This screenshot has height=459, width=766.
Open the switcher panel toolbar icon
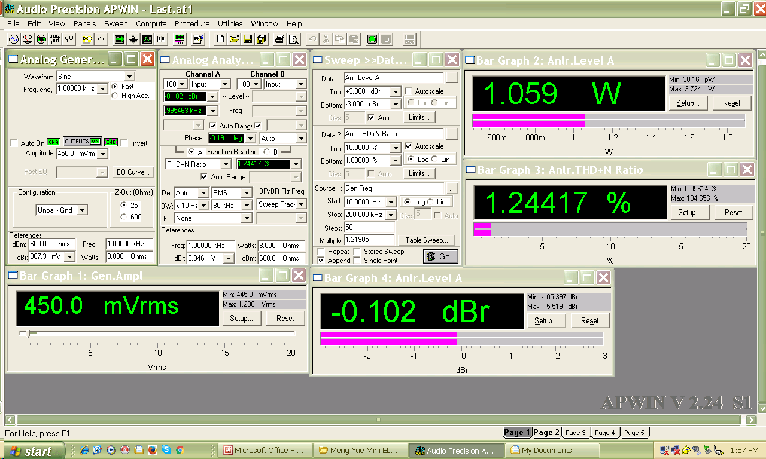point(101,39)
